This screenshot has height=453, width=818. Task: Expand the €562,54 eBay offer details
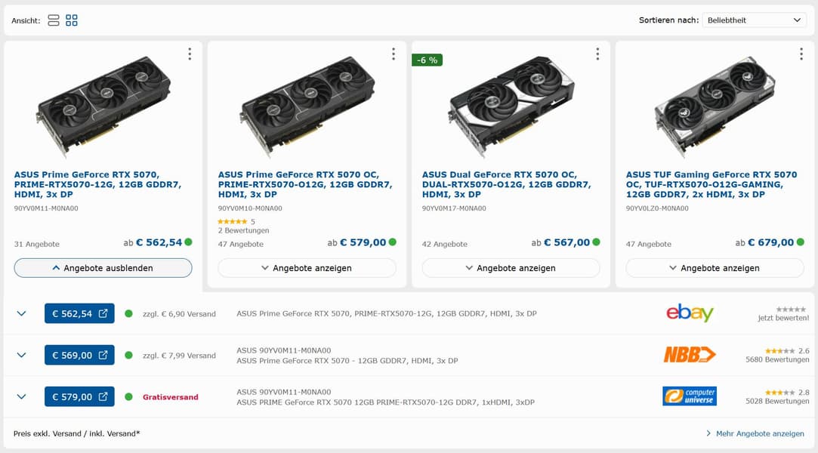coord(21,313)
